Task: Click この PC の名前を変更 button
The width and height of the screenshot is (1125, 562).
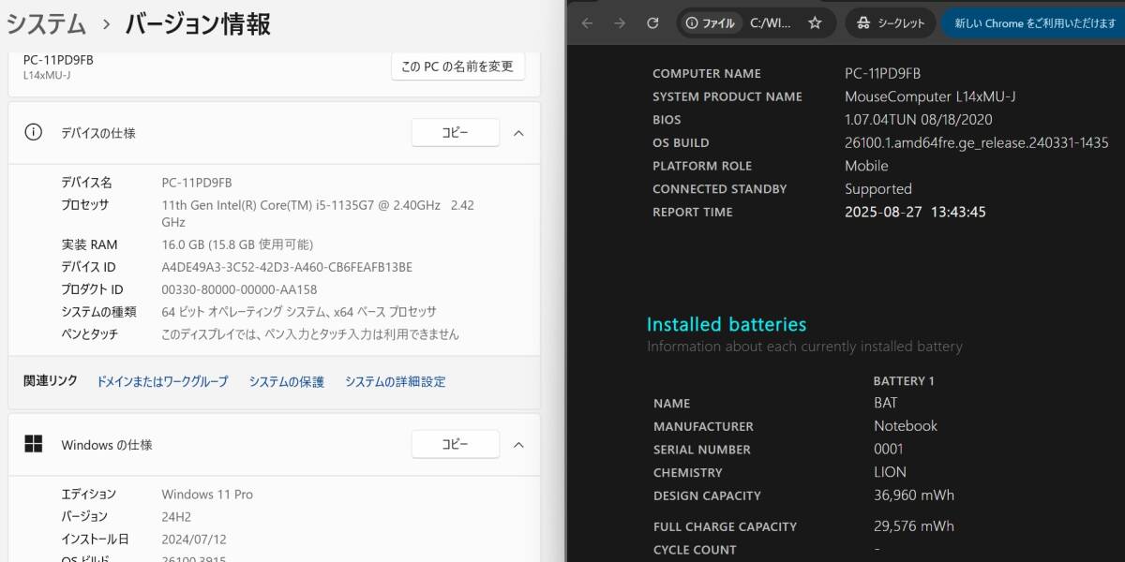Action: [x=457, y=67]
